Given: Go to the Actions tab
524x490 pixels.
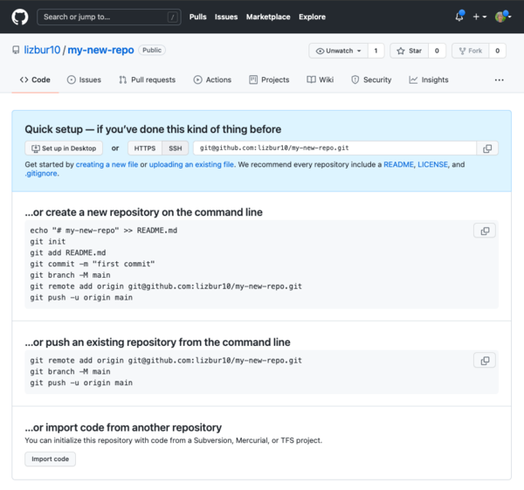Looking at the screenshot, I should coord(212,79).
